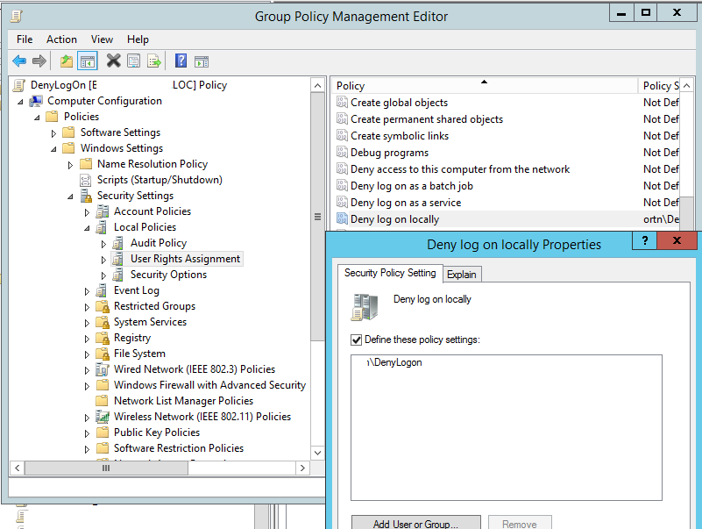Click the Policy column header
Viewport: 702px width, 529px height.
tap(484, 86)
